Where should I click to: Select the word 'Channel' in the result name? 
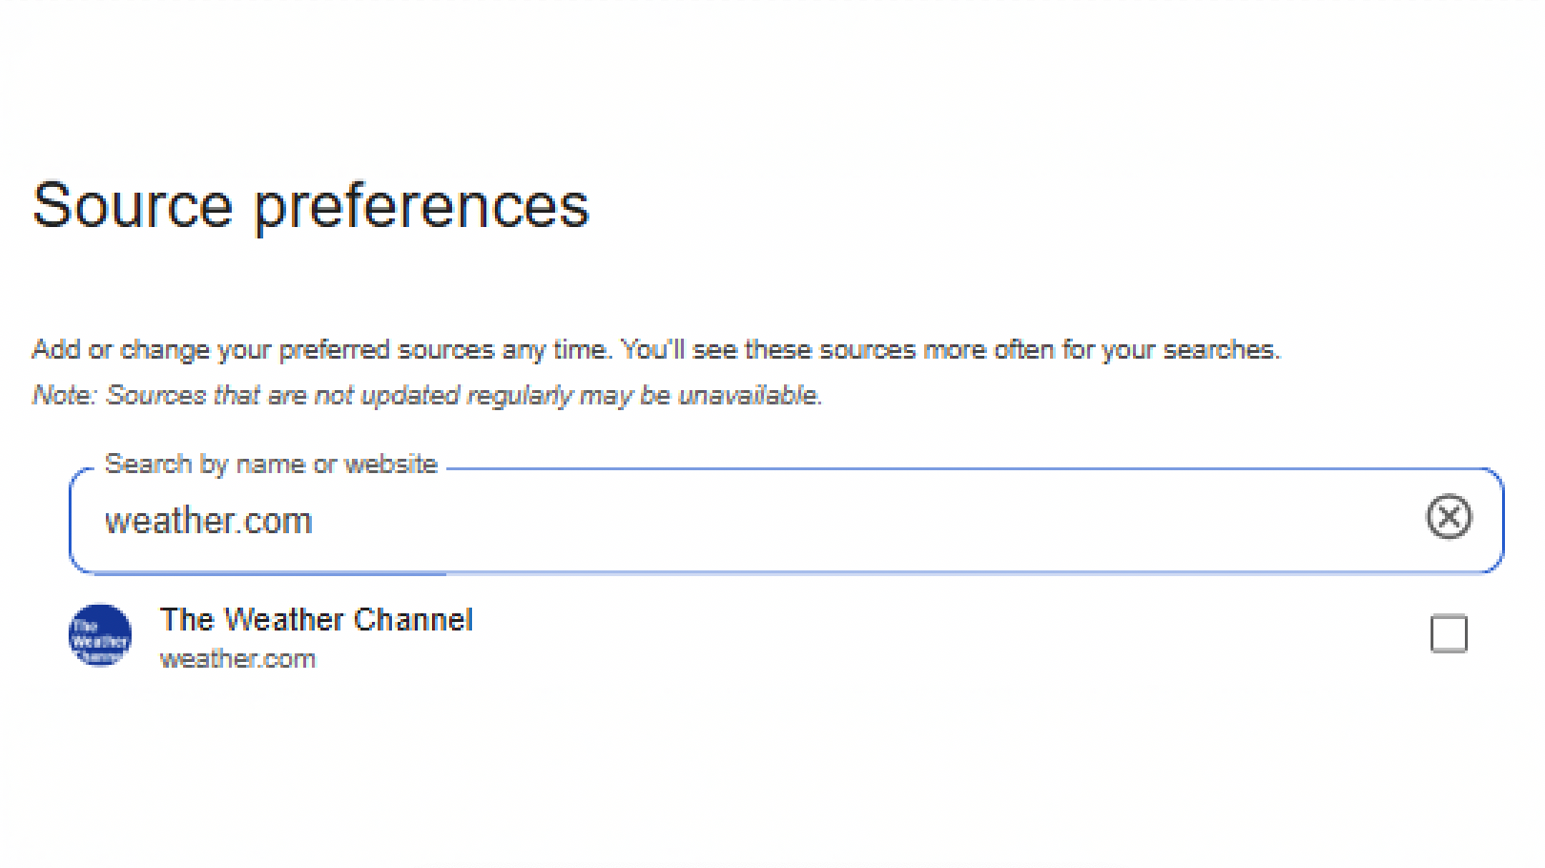(413, 620)
